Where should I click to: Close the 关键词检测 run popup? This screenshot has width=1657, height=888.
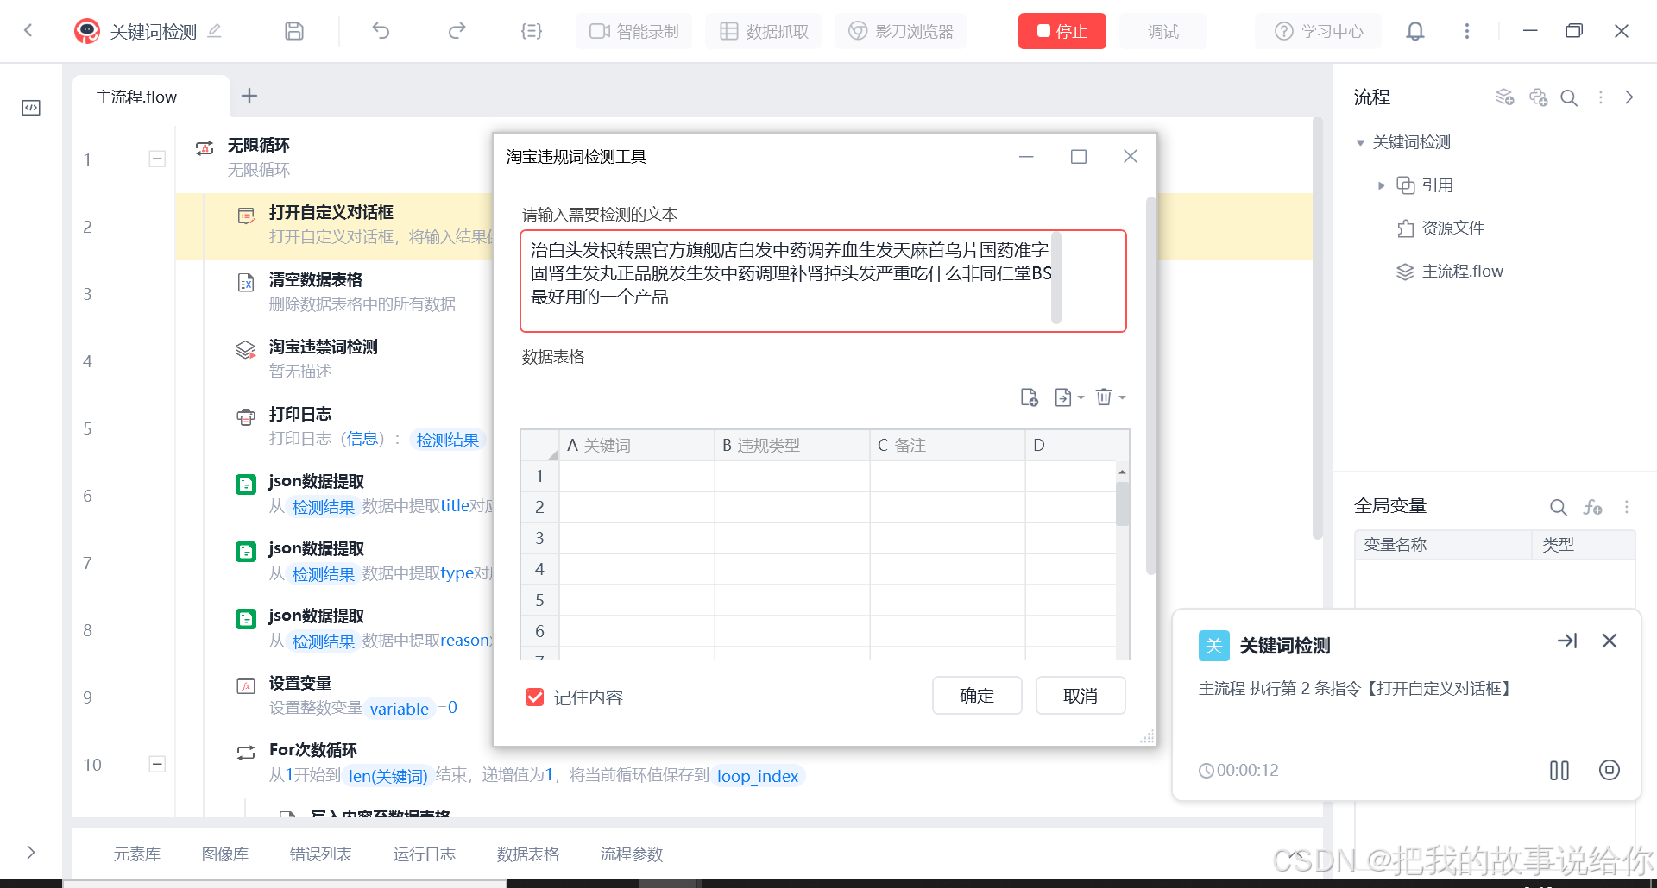tap(1610, 641)
